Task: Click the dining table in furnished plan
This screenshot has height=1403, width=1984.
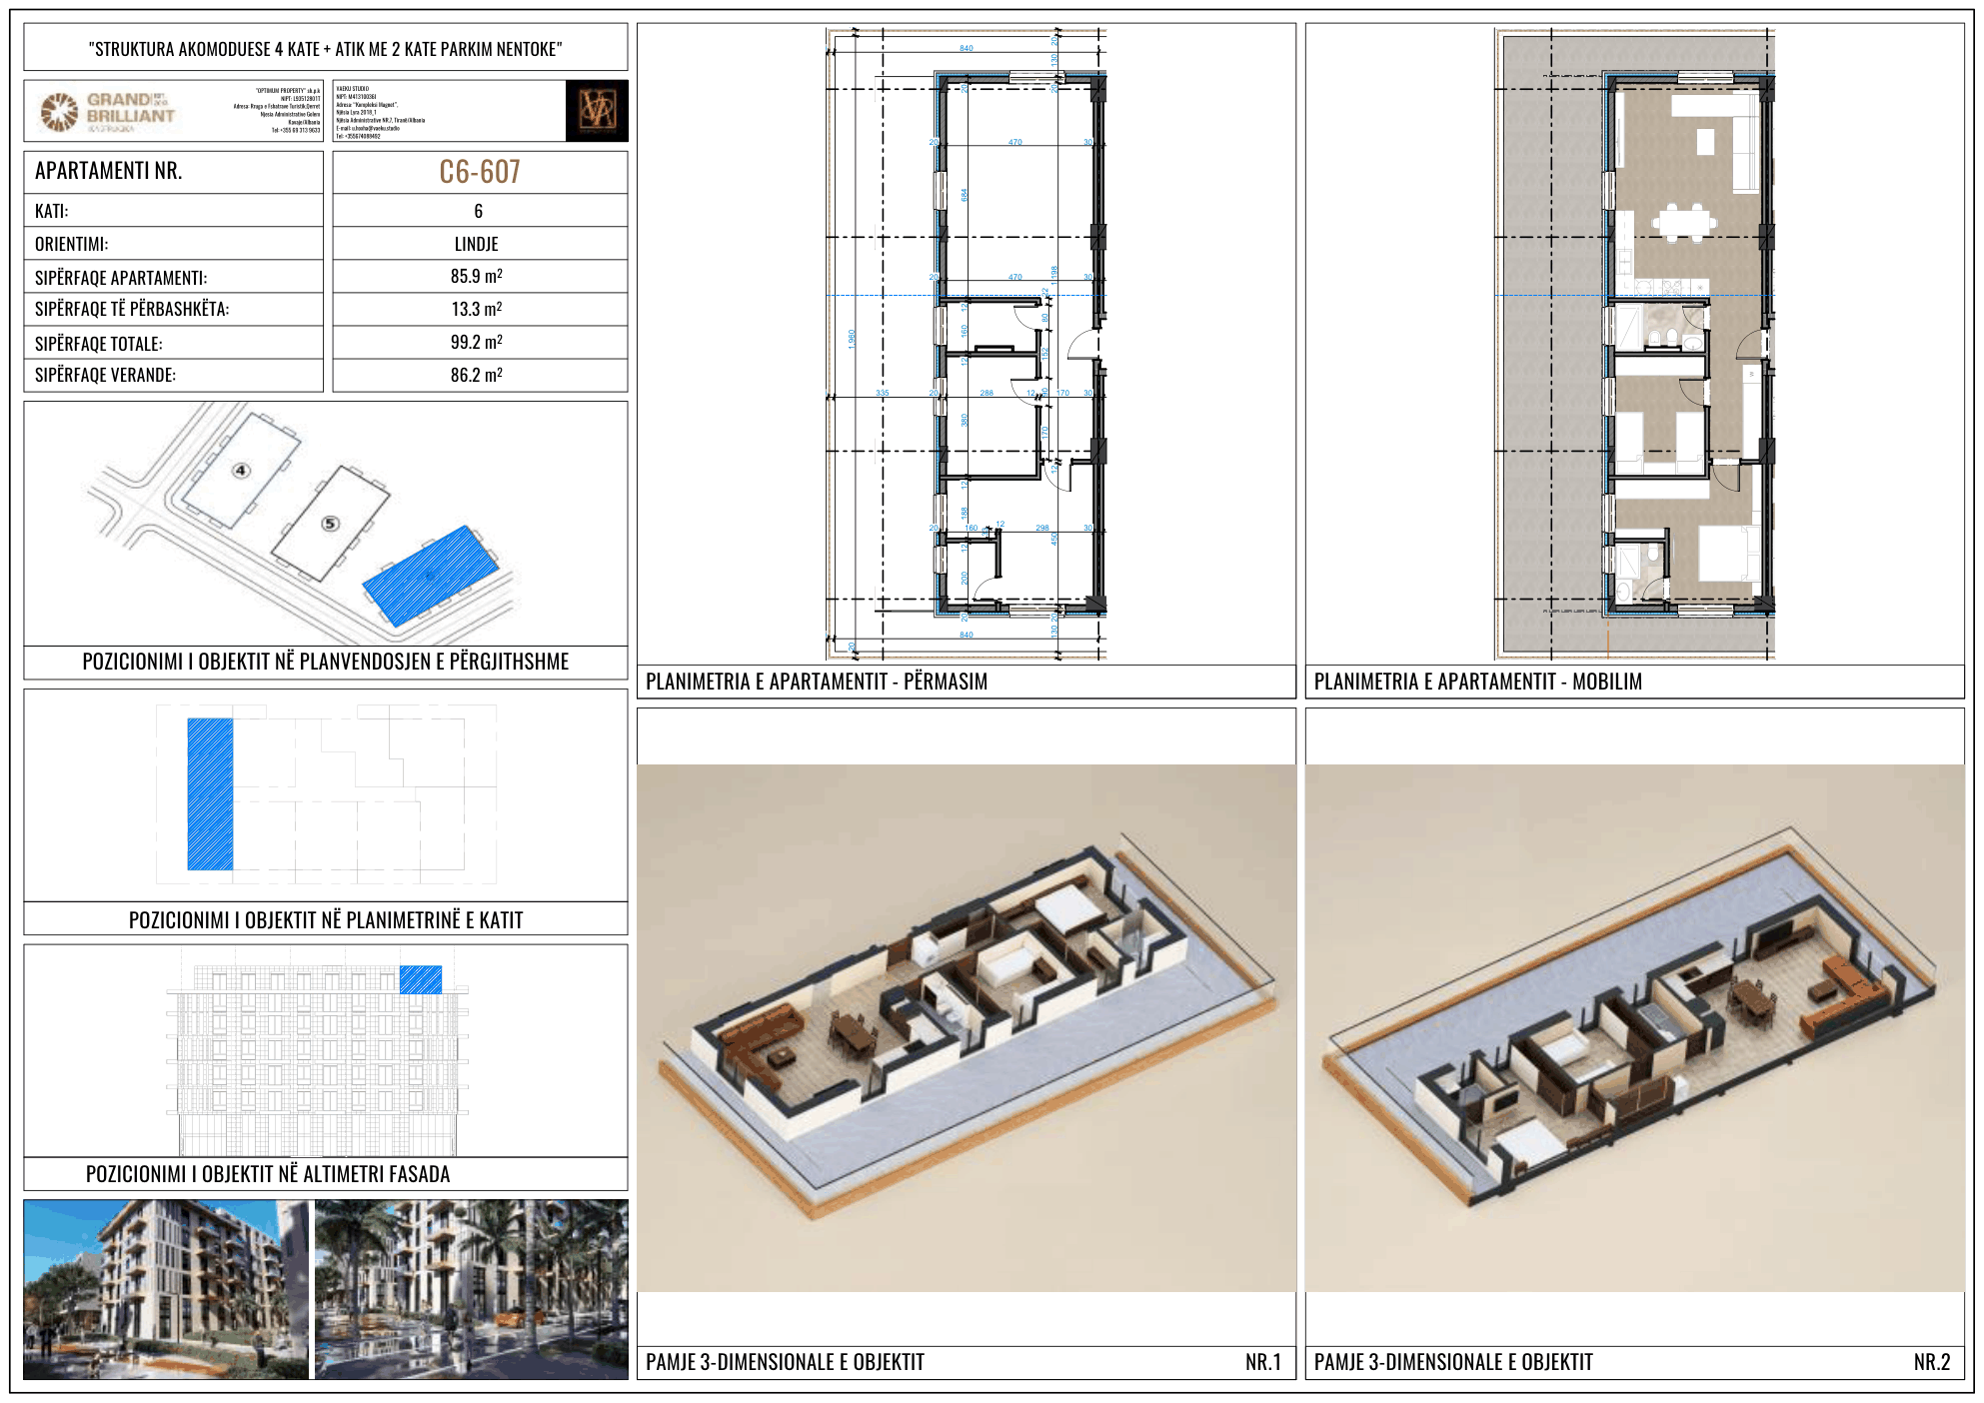Action: tap(1684, 221)
